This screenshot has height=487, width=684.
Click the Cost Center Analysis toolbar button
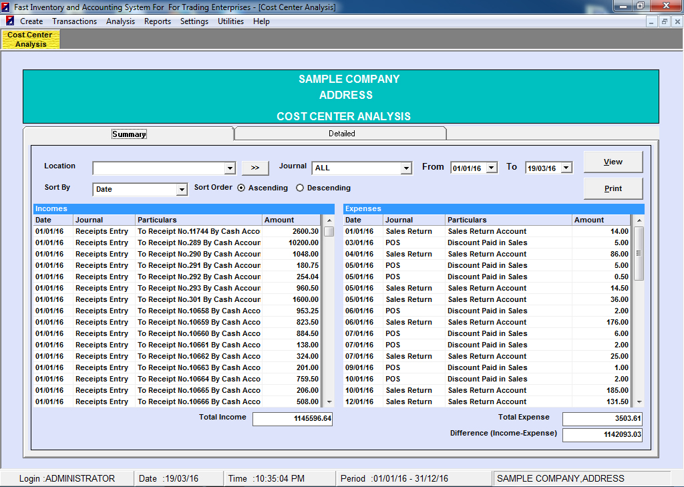tap(31, 39)
